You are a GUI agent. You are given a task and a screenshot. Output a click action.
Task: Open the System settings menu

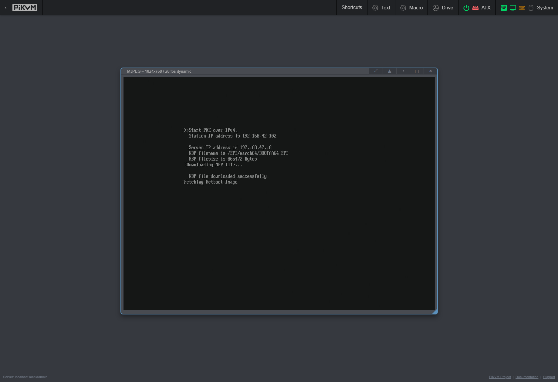click(x=545, y=8)
